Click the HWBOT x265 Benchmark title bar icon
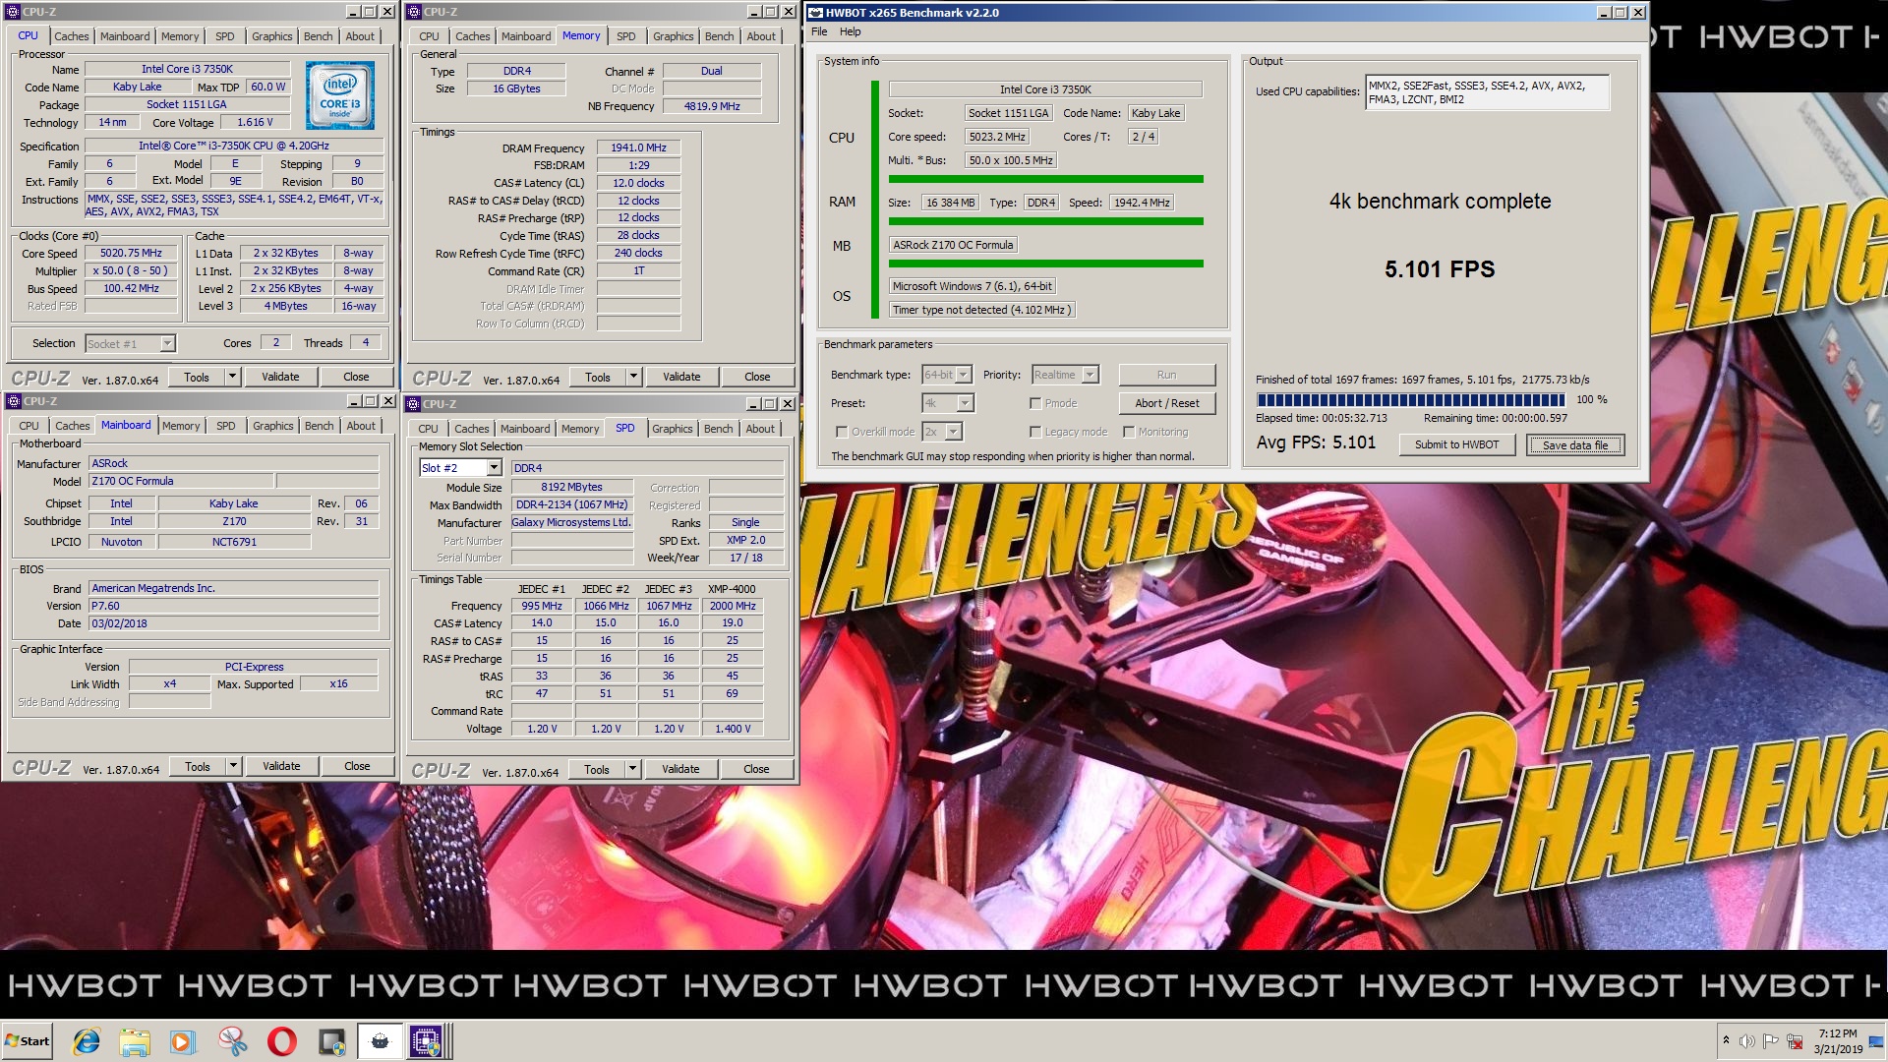The height and width of the screenshot is (1062, 1888). point(815,13)
